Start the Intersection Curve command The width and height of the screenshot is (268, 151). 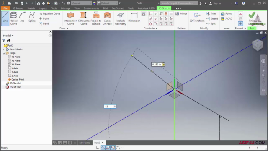point(70,18)
